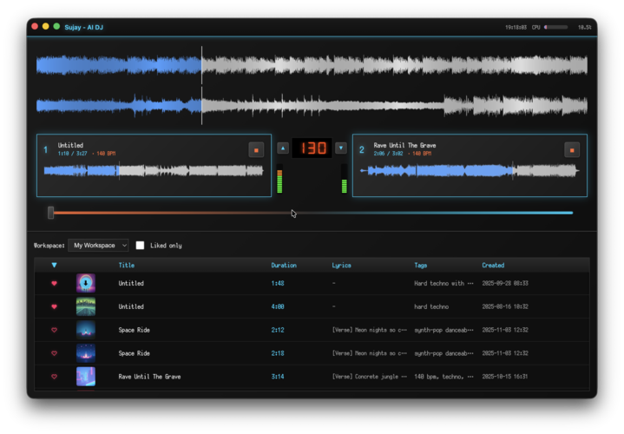
Task: Click the Rave Until The Grave cover thumbnail
Action: 86,376
